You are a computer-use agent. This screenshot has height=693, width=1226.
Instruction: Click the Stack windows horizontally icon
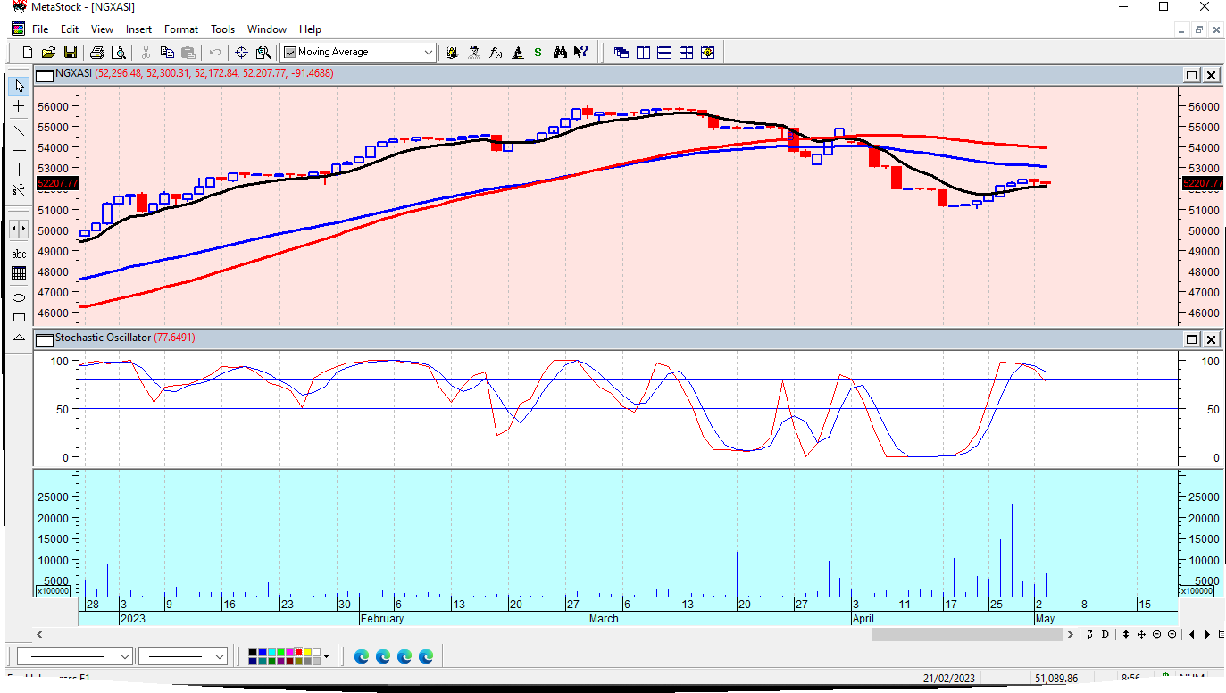664,53
